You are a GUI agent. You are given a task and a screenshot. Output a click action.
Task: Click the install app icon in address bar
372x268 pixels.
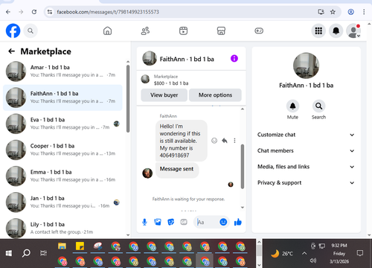pyautogui.click(x=321, y=12)
